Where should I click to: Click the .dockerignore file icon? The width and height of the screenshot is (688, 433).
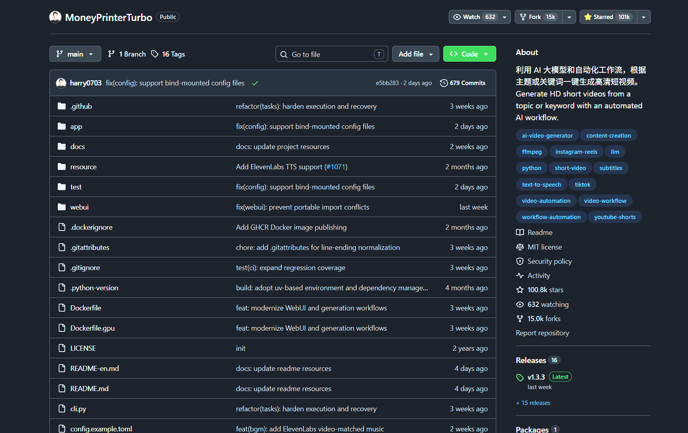point(62,227)
